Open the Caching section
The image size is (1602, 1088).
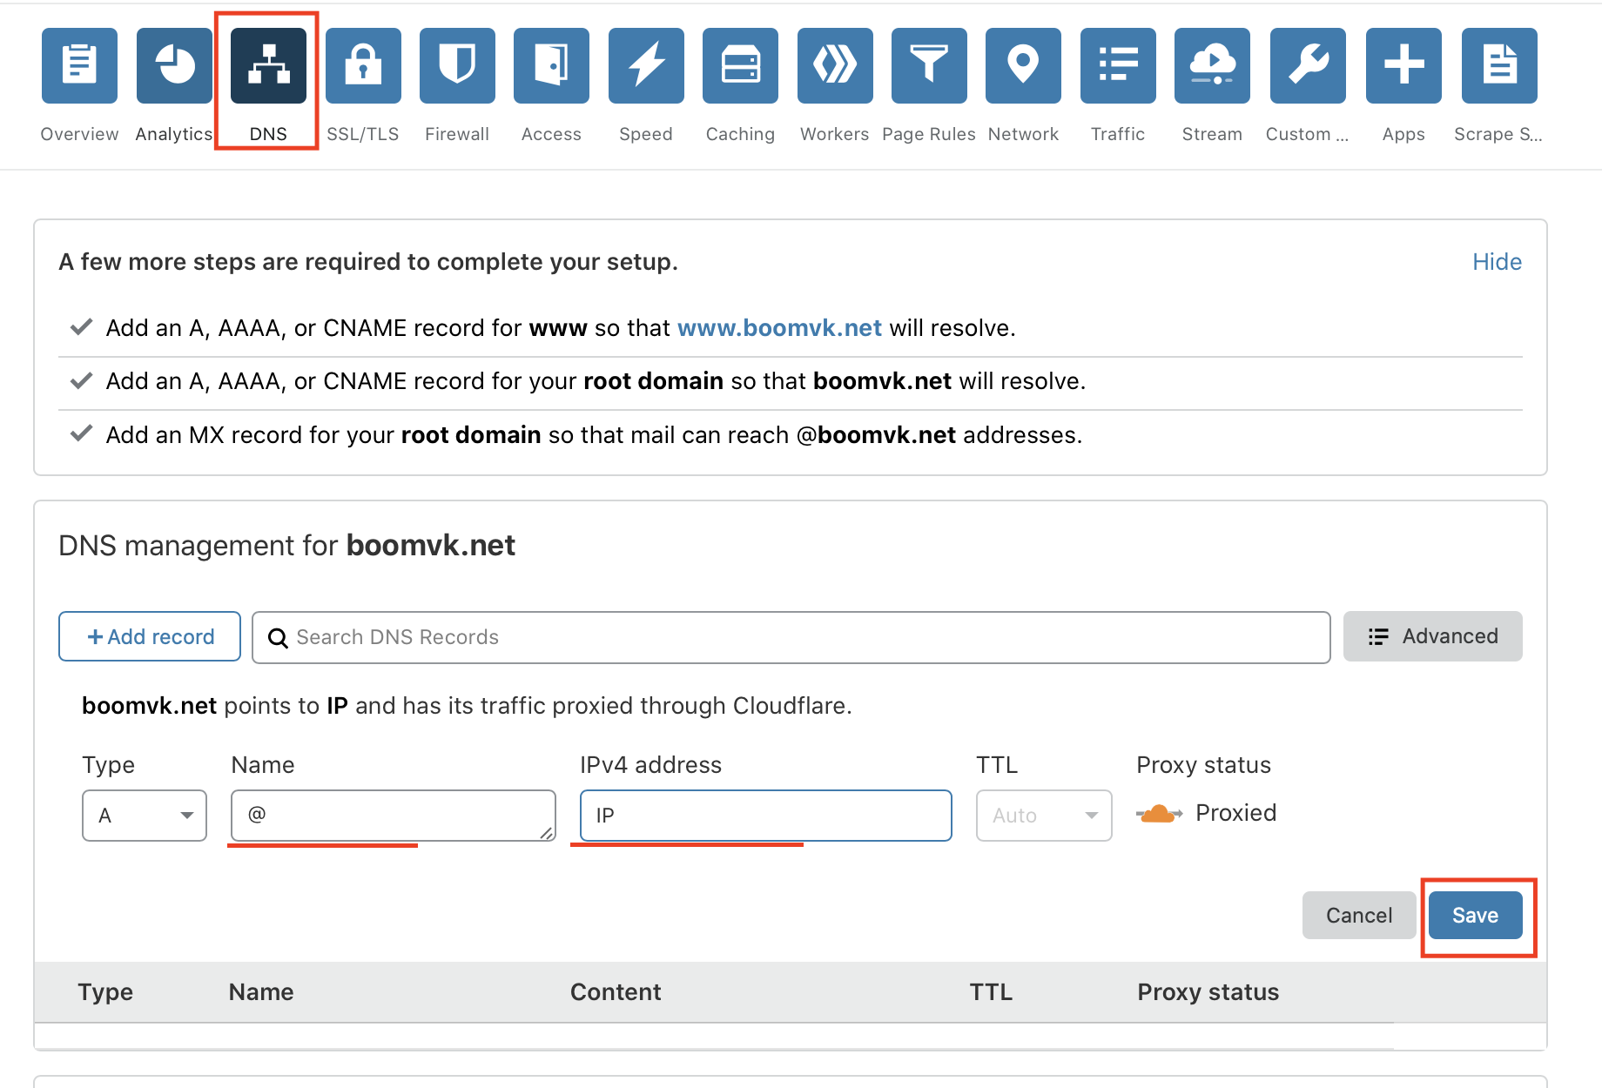click(x=739, y=65)
